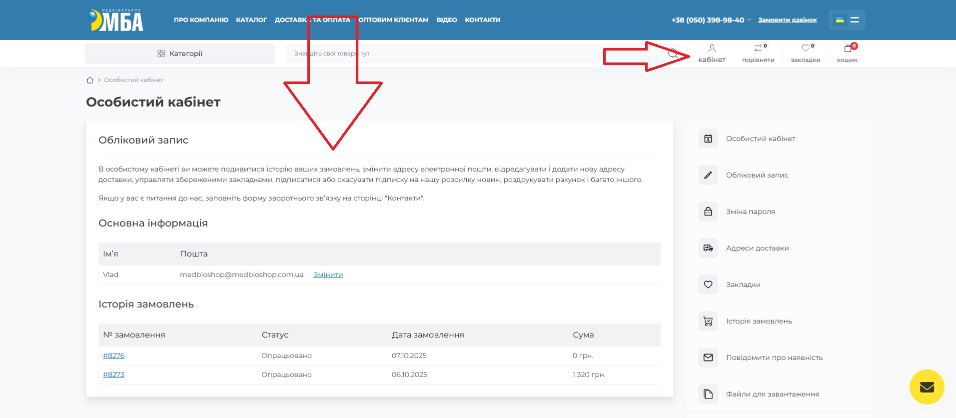Click the Замовити дзвінок link
The image size is (956, 418).
(787, 20)
